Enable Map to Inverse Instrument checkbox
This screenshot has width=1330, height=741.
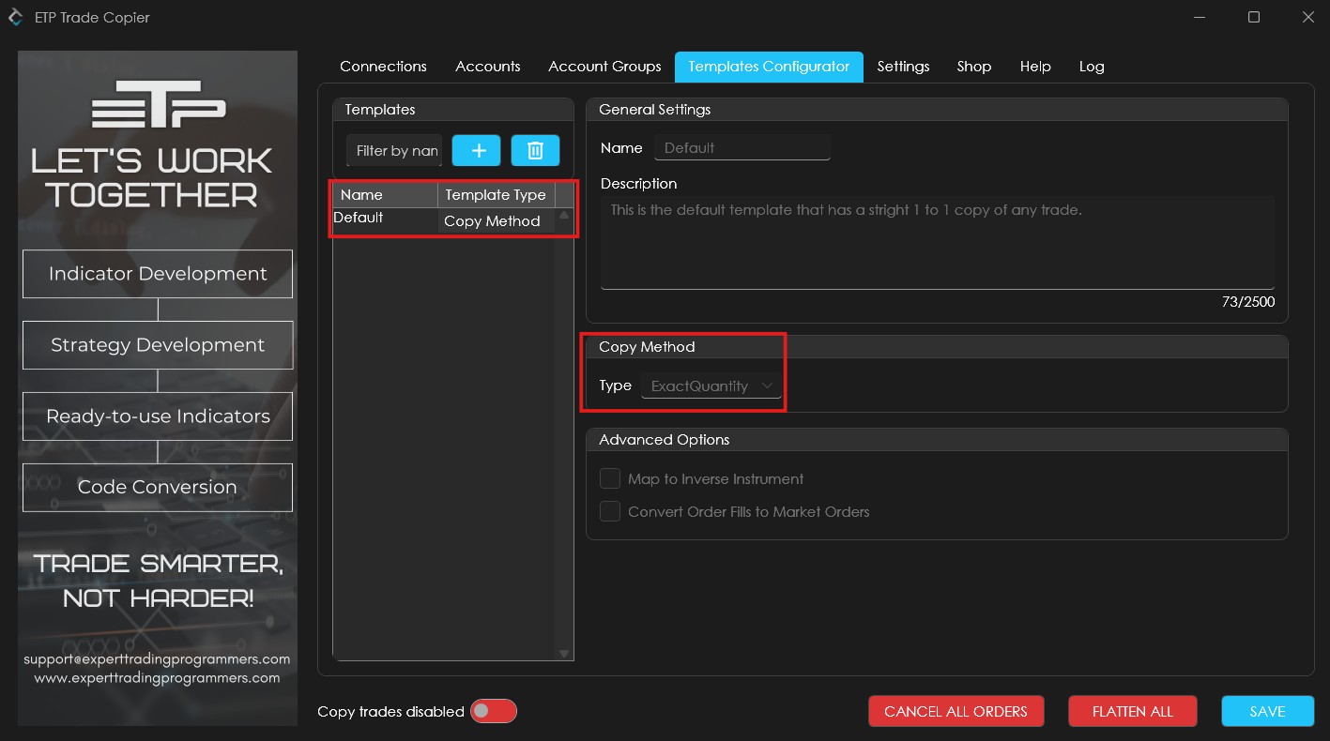point(610,478)
